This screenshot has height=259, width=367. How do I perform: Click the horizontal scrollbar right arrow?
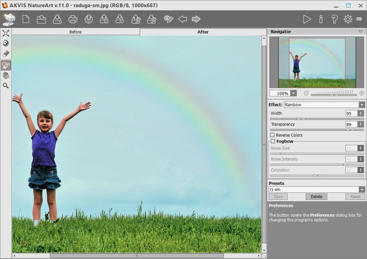(x=258, y=256)
